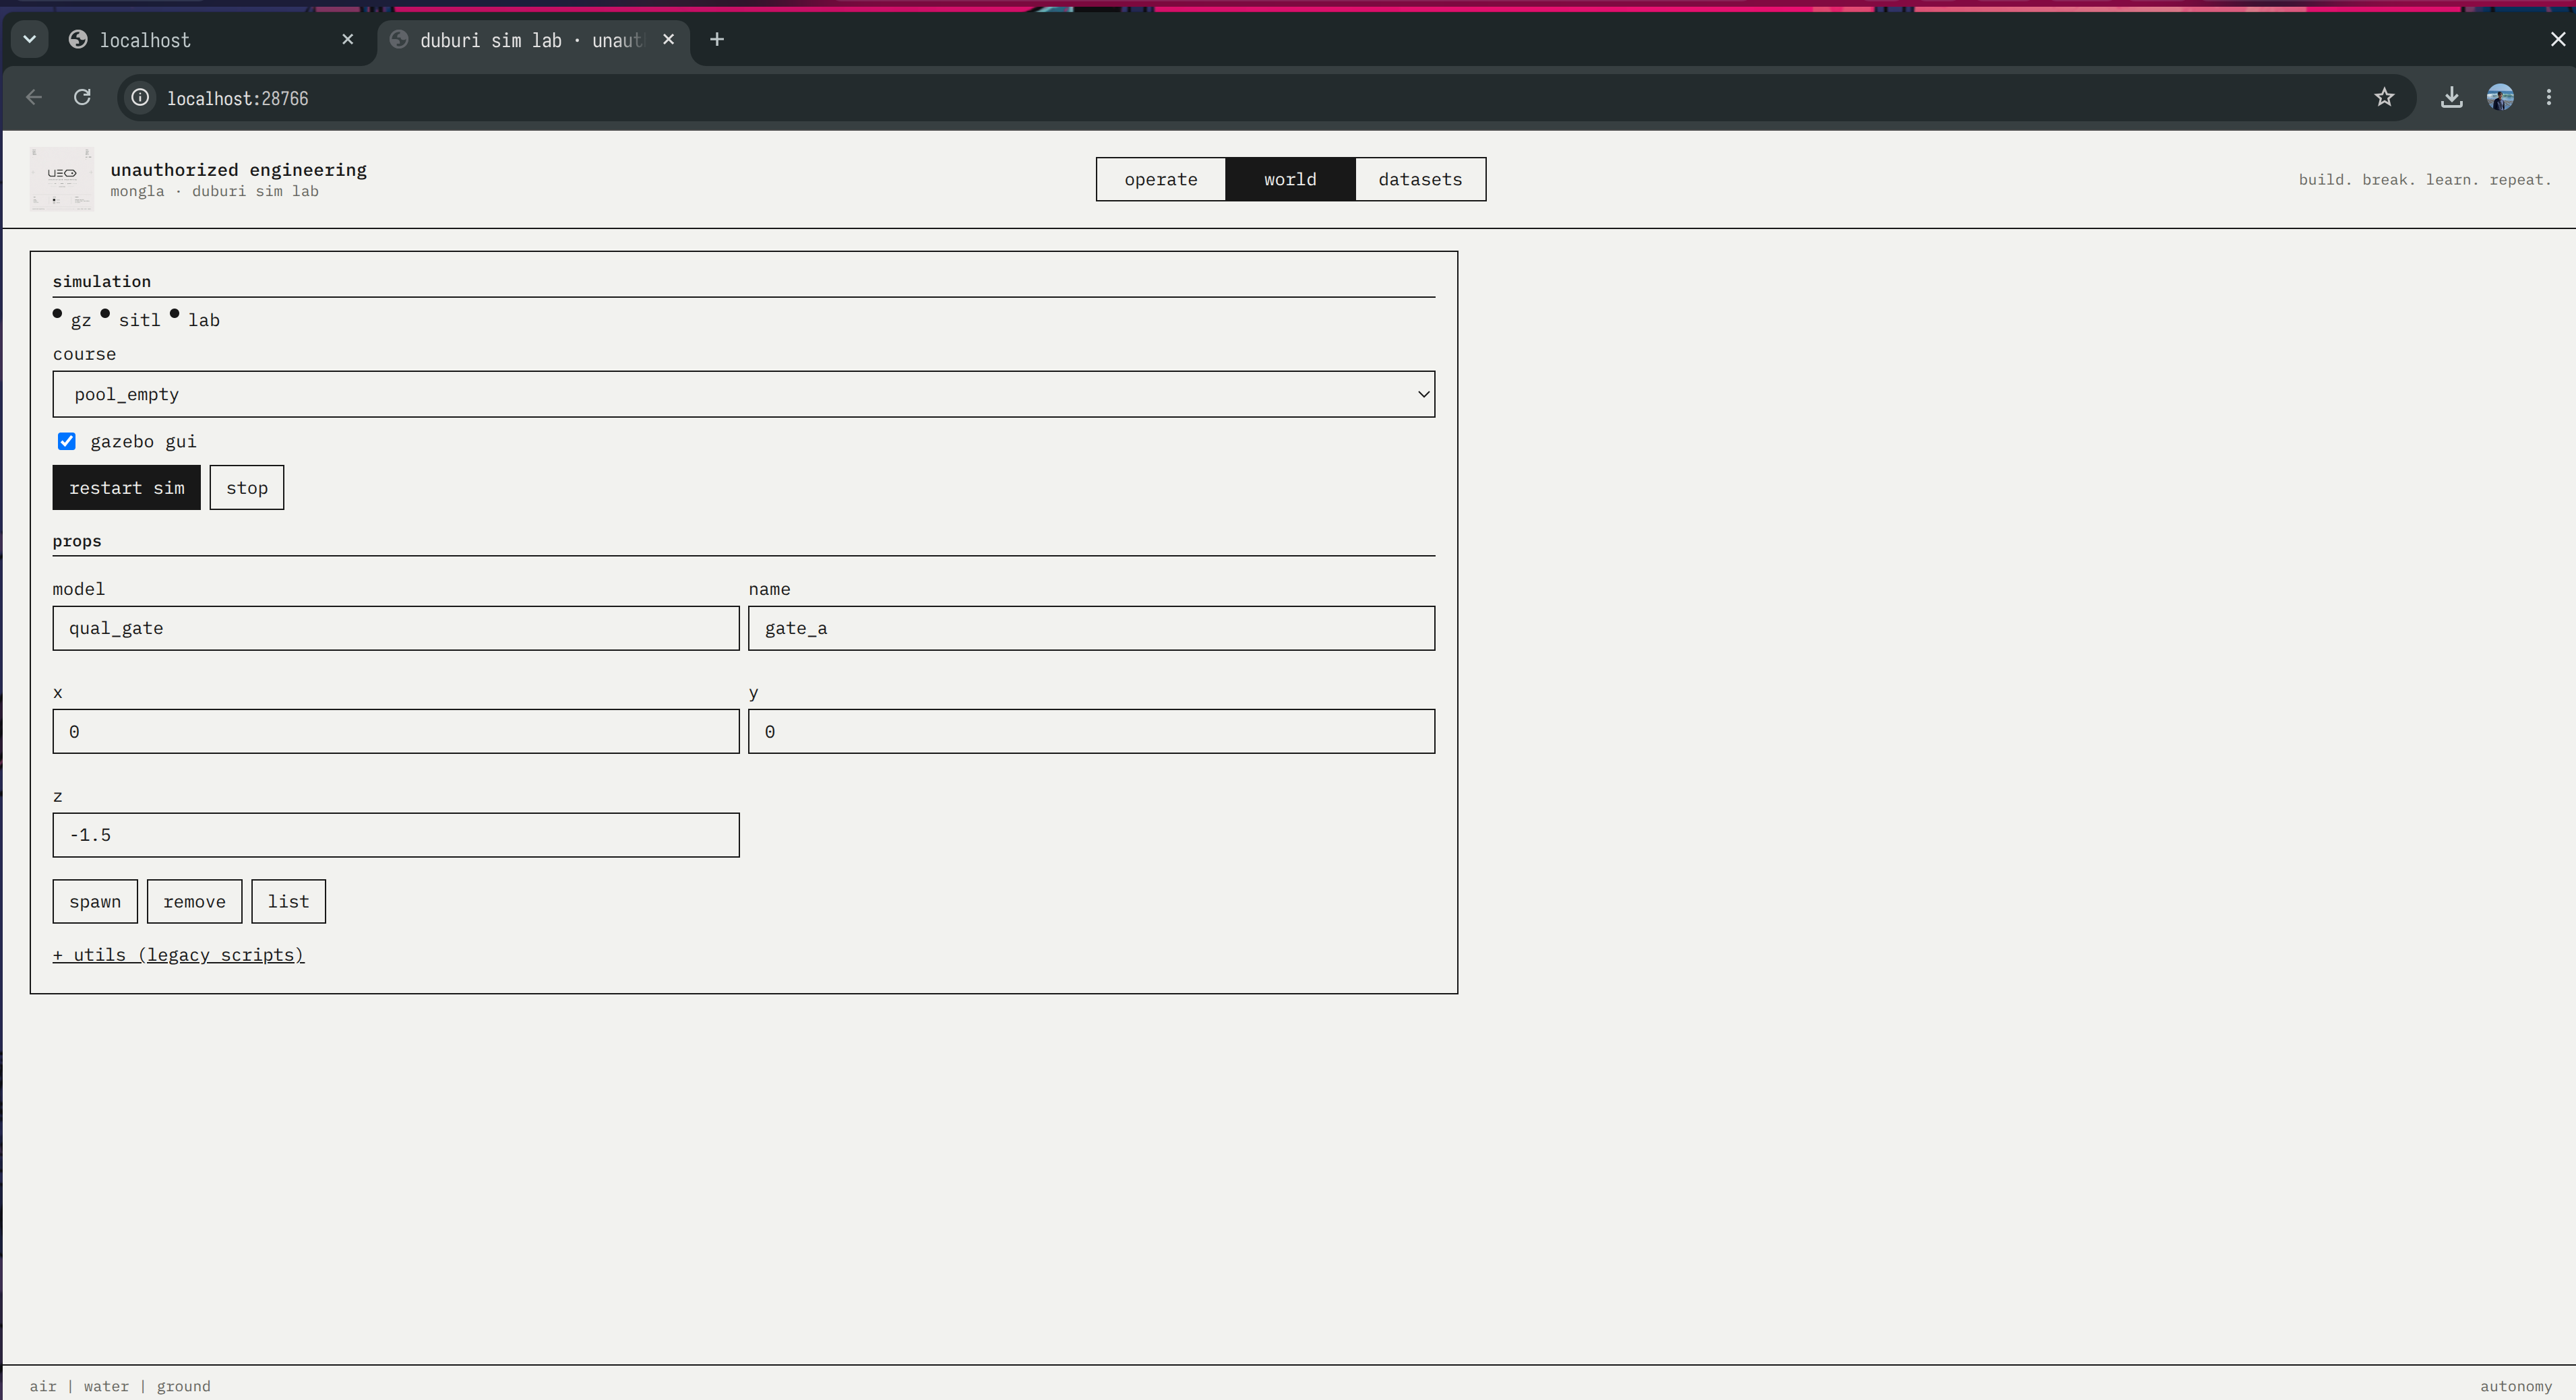The height and width of the screenshot is (1400, 2576).
Task: Select the world tab
Action: point(1290,179)
